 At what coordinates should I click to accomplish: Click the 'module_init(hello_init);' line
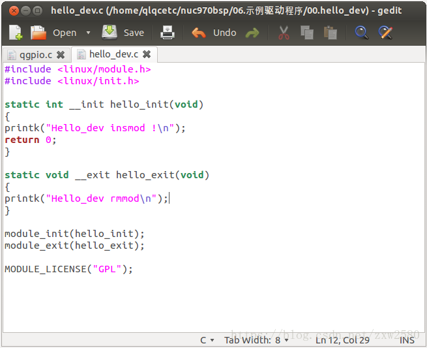(x=74, y=234)
